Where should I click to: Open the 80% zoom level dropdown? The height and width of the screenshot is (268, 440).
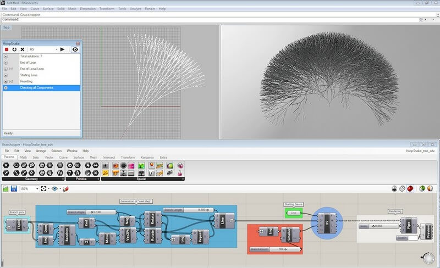coord(38,188)
